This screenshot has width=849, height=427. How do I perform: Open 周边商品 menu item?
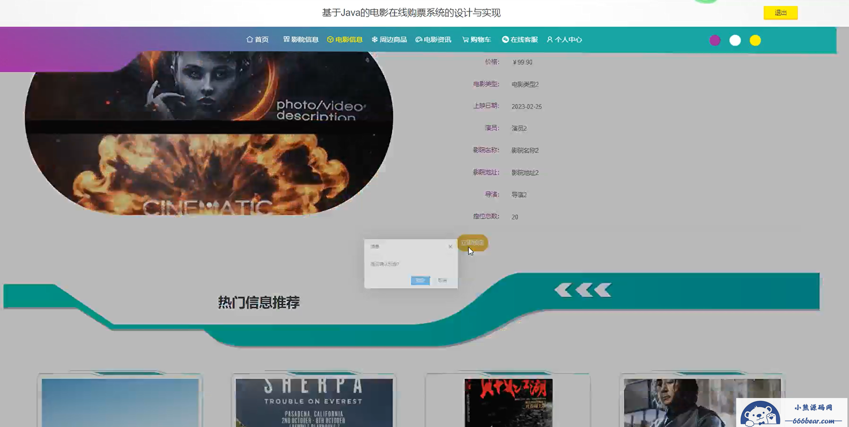point(389,39)
